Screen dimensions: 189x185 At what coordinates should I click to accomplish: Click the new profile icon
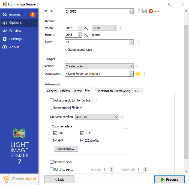[x=139, y=11]
